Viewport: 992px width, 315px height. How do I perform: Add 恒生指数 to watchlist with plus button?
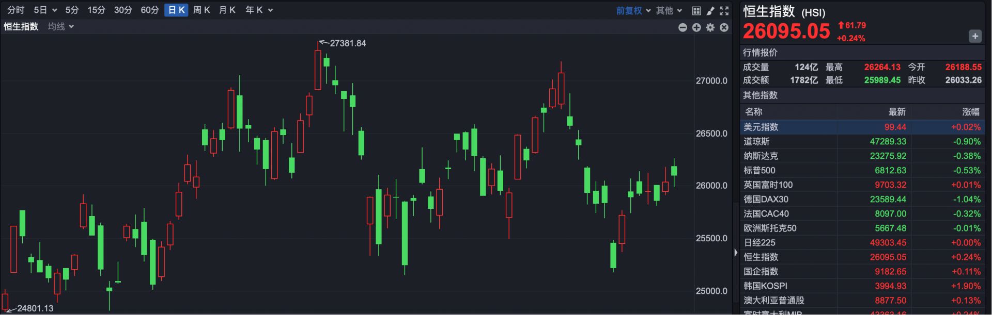[975, 36]
